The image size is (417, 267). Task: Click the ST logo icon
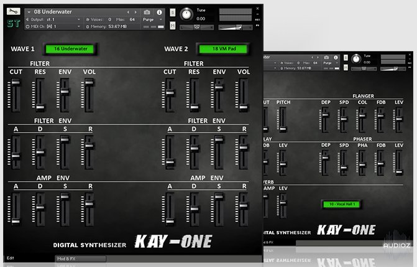14,24
